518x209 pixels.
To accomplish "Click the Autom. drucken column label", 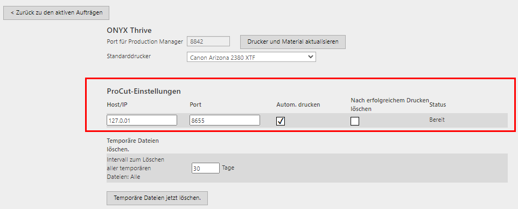I will tap(298, 104).
